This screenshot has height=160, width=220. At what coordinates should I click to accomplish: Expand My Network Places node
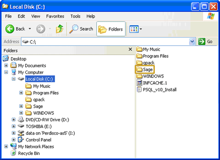[6, 146]
